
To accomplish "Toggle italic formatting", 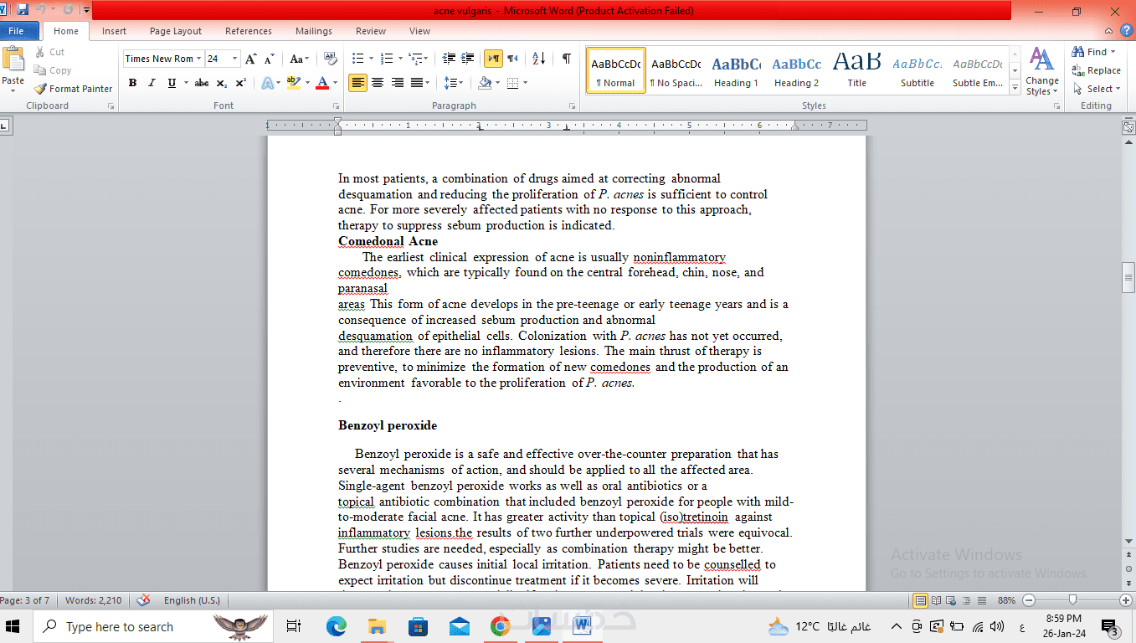I will coord(152,83).
